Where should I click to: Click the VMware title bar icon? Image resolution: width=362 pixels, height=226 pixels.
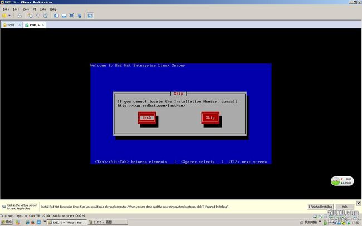coord(2,2)
